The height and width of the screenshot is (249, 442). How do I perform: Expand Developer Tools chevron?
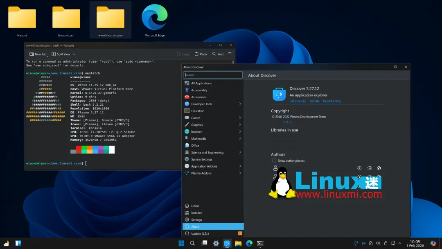pos(240,104)
